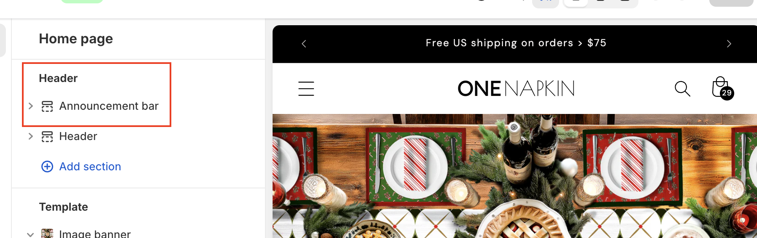
Task: Click the plus icon beside Add section
Action: click(x=47, y=167)
